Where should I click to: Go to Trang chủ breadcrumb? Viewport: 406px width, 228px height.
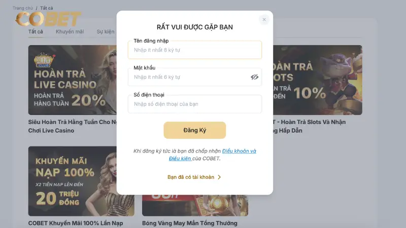(x=23, y=8)
